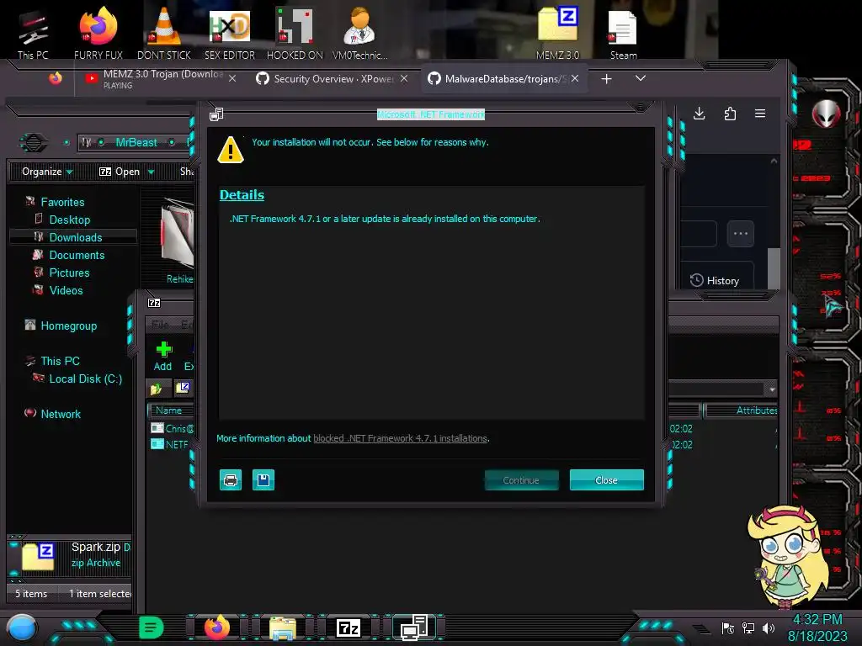Open the HOOKED ON desktop icon
The image size is (862, 646).
pyautogui.click(x=295, y=33)
